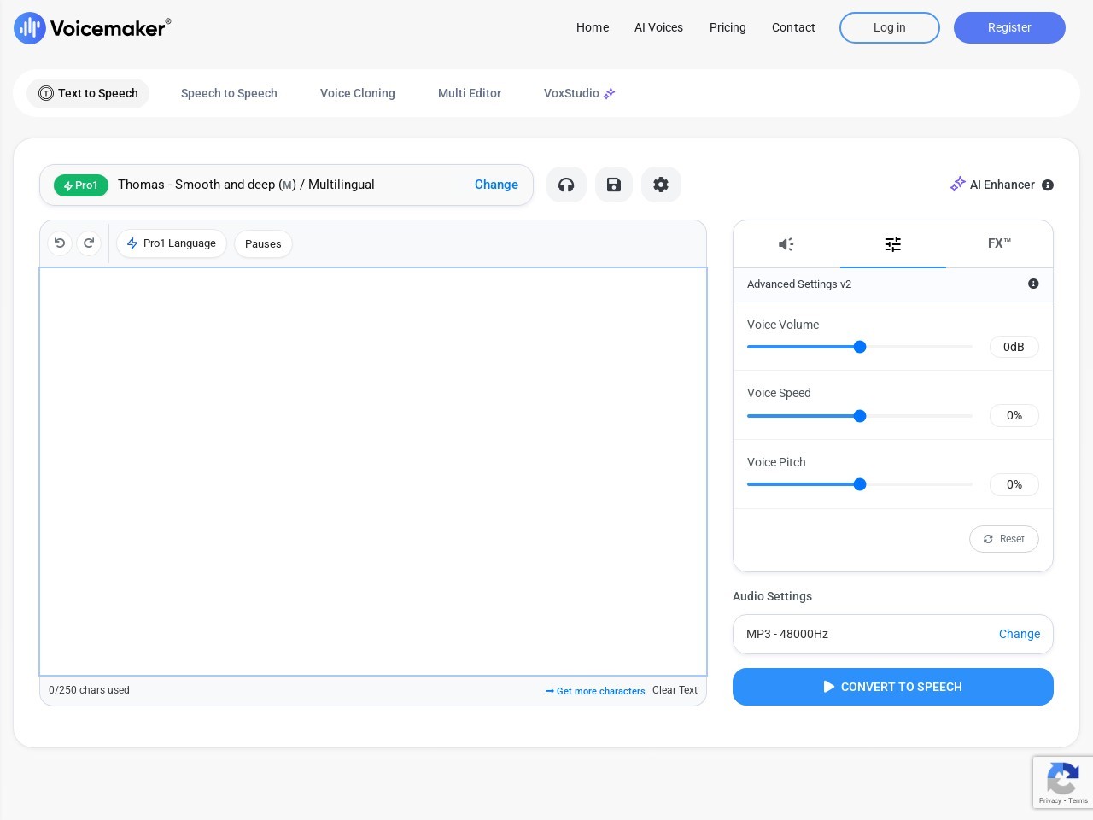The width and height of the screenshot is (1093, 820).
Task: Change the MP3 48000Hz audio format
Action: (1019, 634)
